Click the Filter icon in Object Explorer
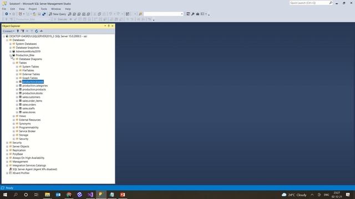Image resolution: width=355 pixels, height=199 pixels. tap(32, 31)
